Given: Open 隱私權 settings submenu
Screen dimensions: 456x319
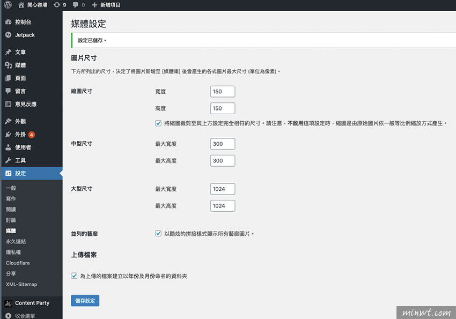Looking at the screenshot, I should click(13, 252).
